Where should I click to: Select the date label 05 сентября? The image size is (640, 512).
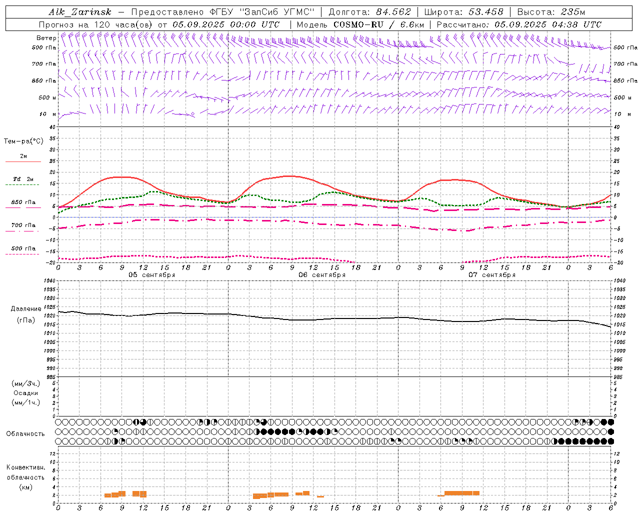coord(152,275)
